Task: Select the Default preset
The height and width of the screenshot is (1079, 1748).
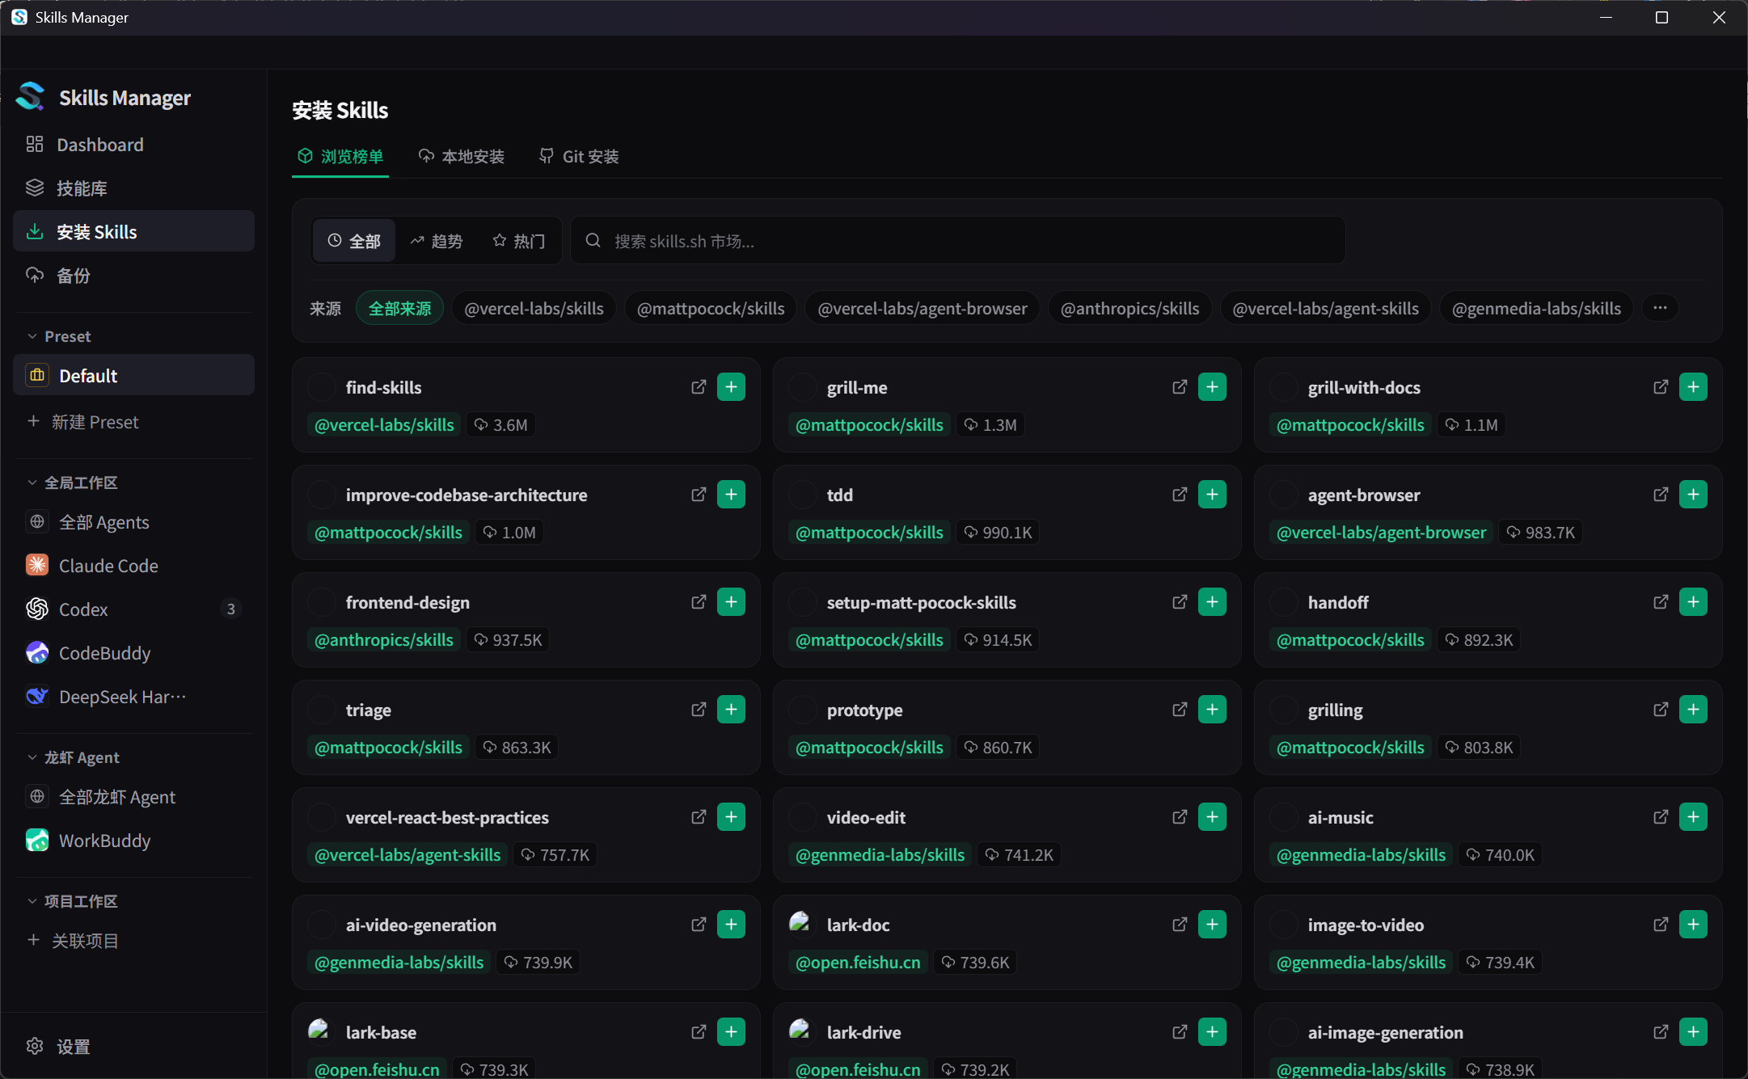Action: [x=133, y=375]
